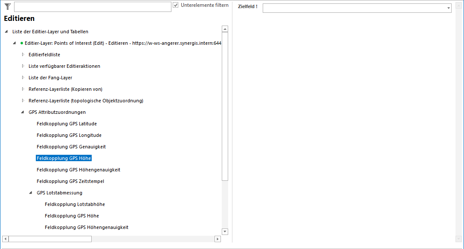
Task: Select Liste der Editier-Layer und Tabellen
Action: tap(50, 32)
